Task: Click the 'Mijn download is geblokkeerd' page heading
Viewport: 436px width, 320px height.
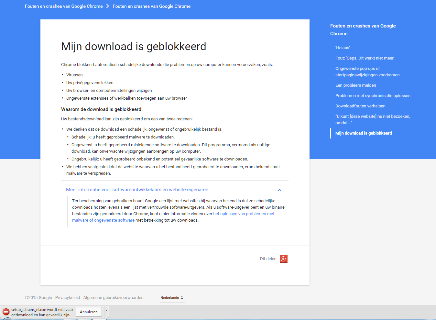Action: [134, 47]
